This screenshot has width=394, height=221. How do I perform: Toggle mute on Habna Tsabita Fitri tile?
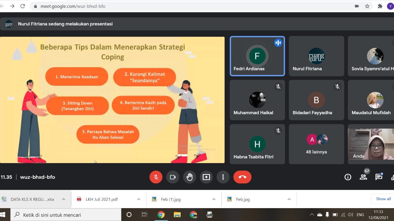click(x=278, y=131)
